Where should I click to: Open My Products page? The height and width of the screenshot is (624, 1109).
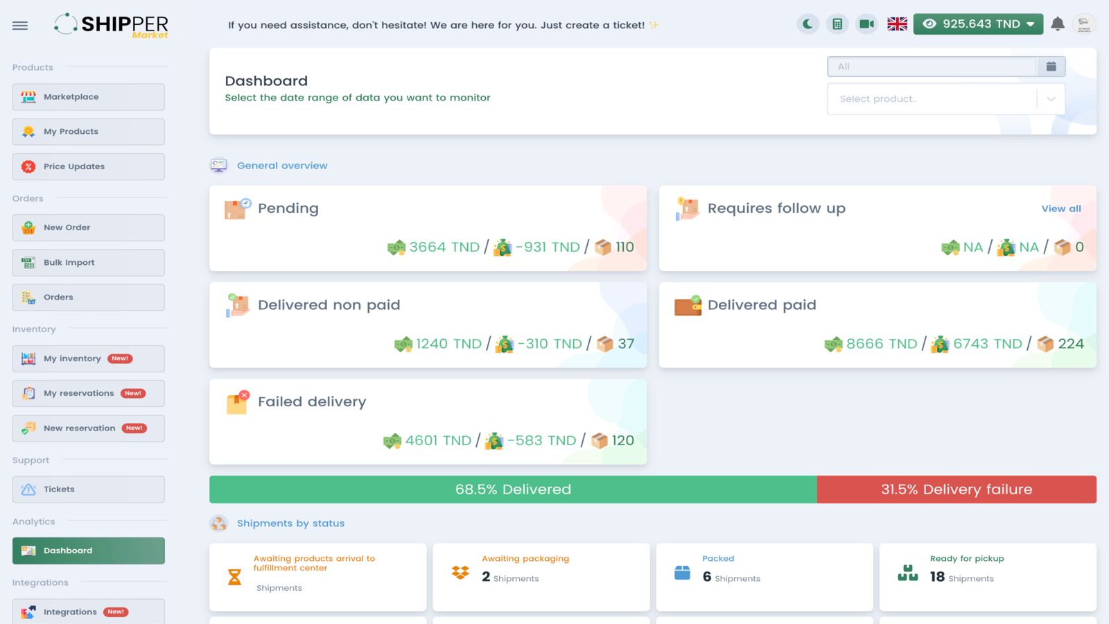click(88, 132)
